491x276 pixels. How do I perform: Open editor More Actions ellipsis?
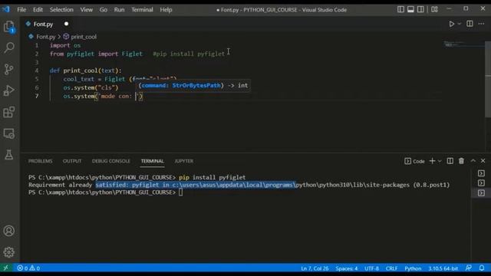(481, 24)
